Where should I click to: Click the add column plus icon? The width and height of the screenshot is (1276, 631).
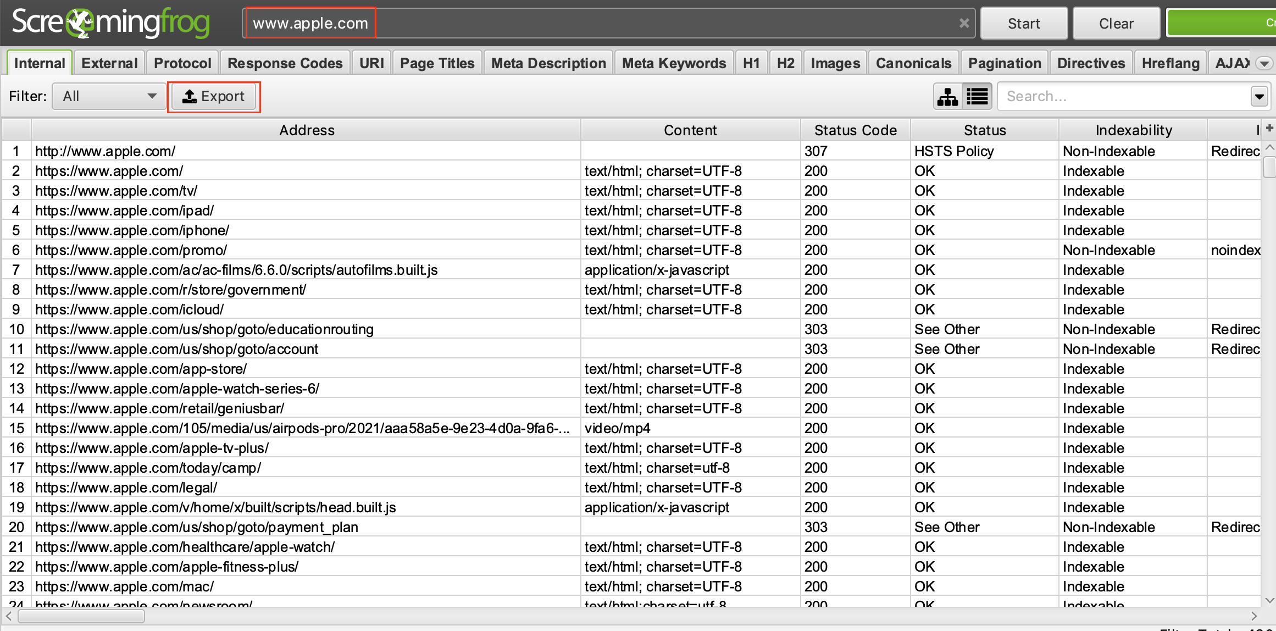click(1268, 129)
